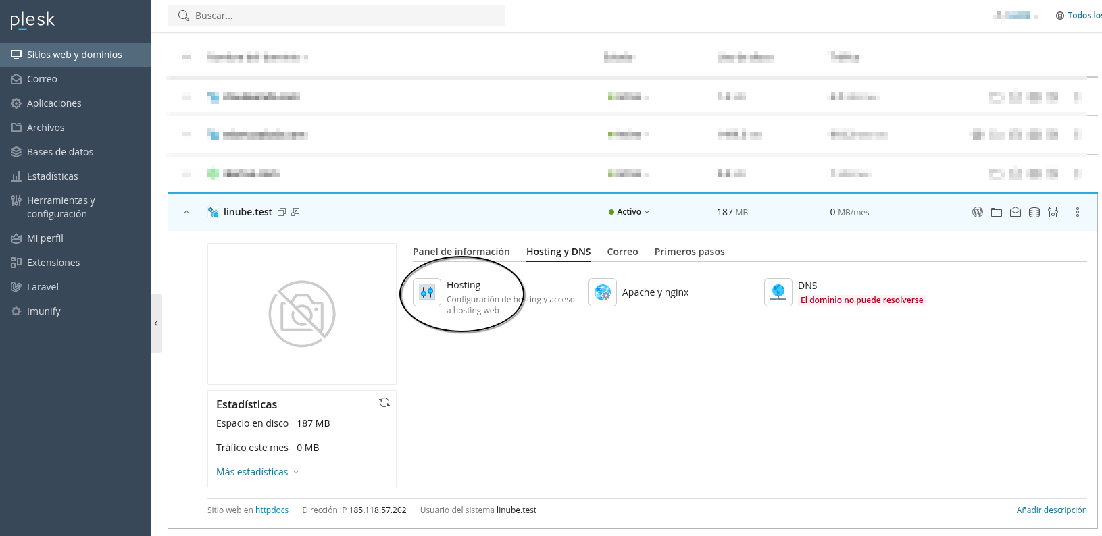The width and height of the screenshot is (1102, 536).
Task: Switch to Panel de información tab
Action: tap(461, 252)
